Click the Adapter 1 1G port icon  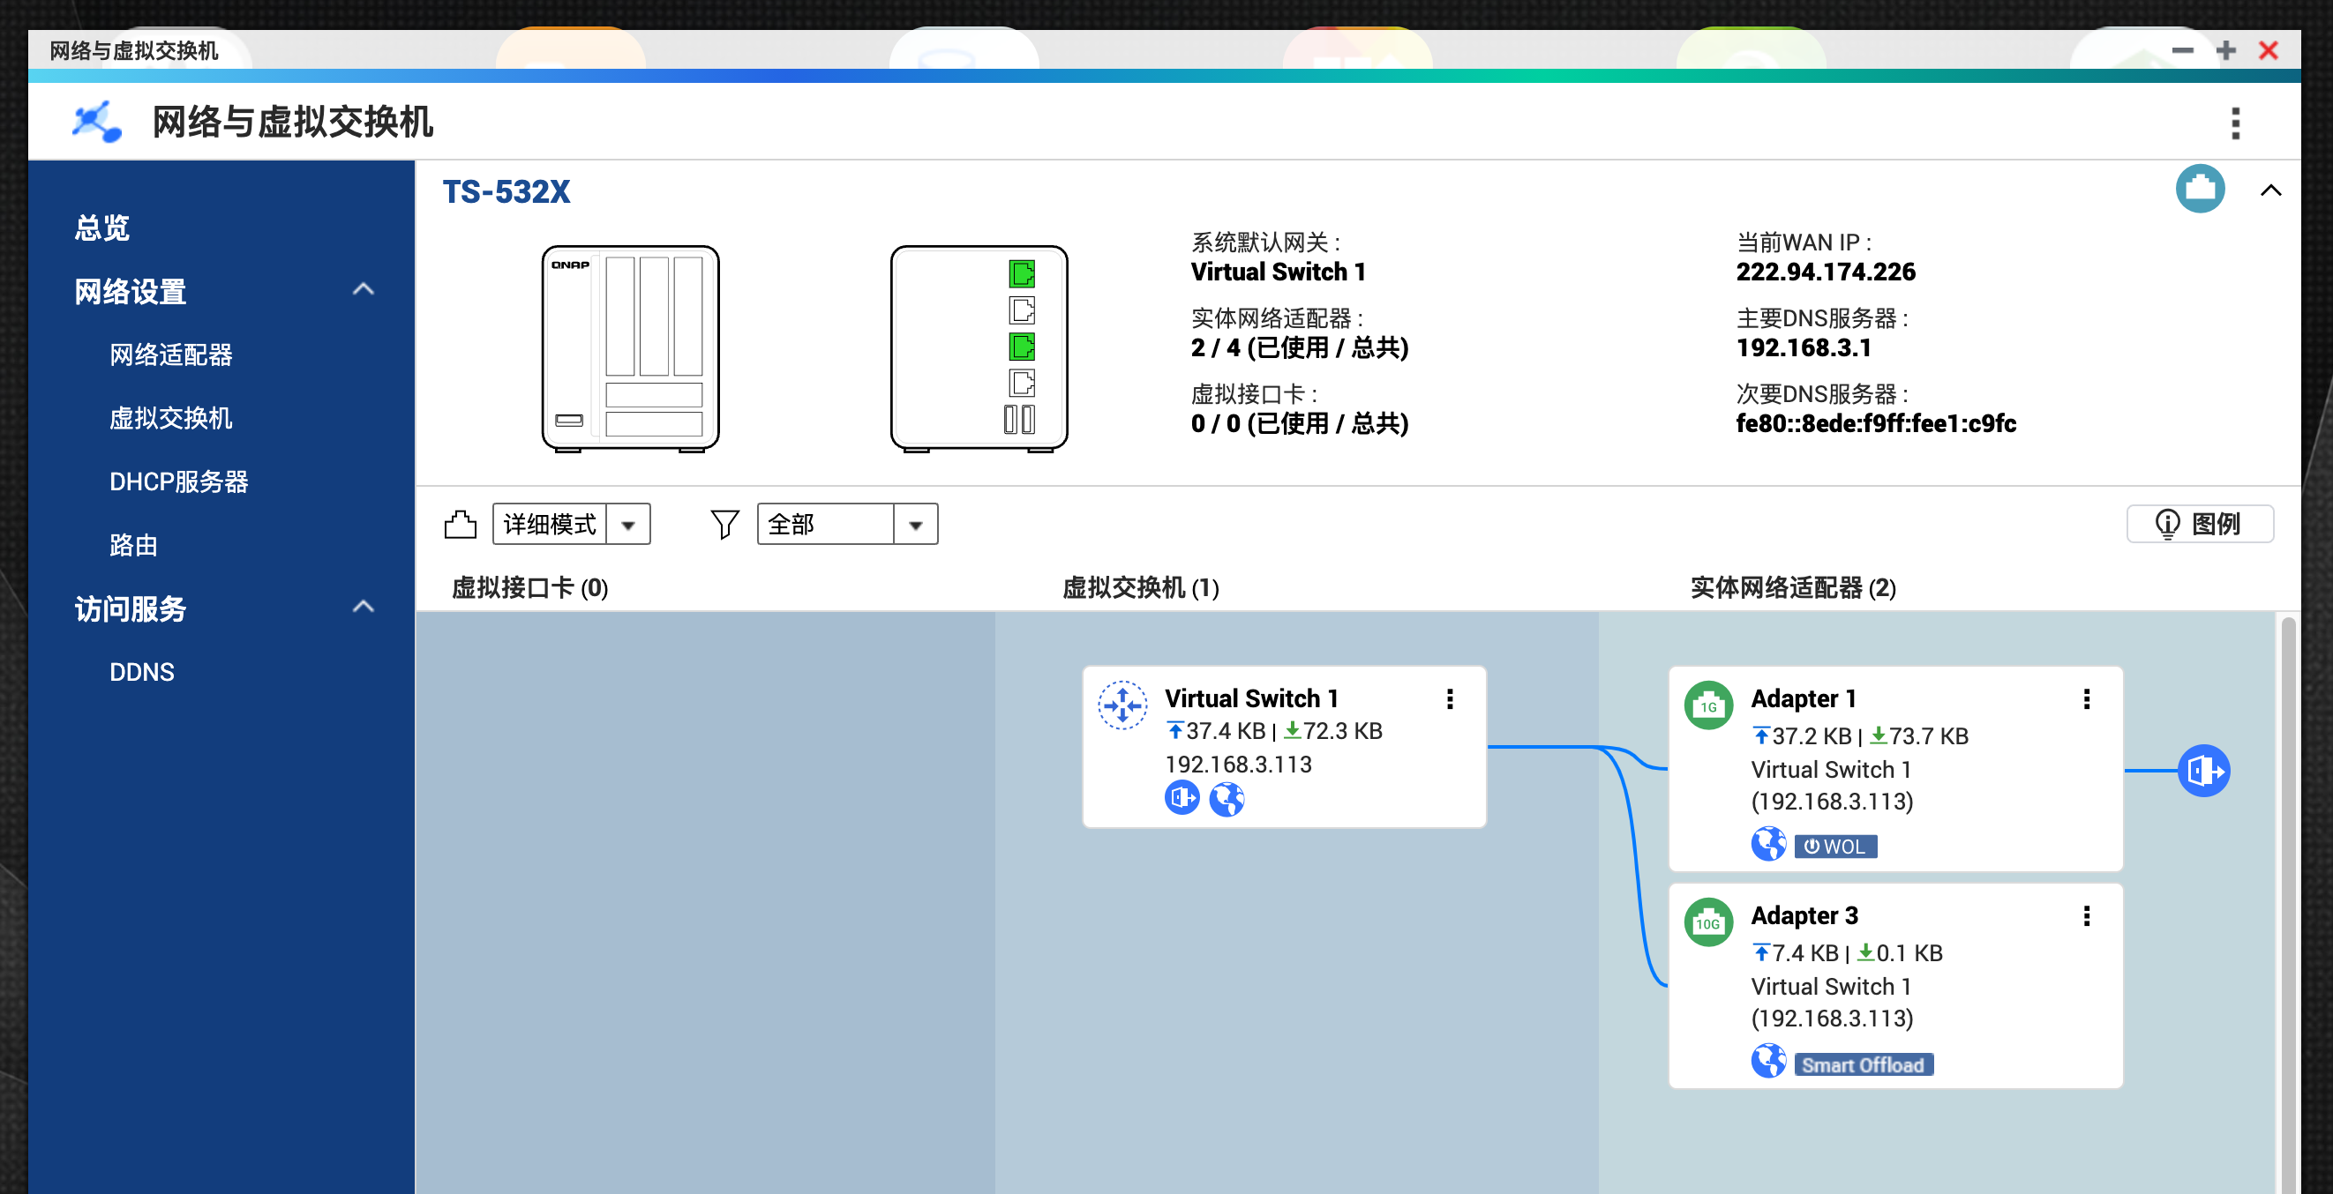pyautogui.click(x=1708, y=705)
